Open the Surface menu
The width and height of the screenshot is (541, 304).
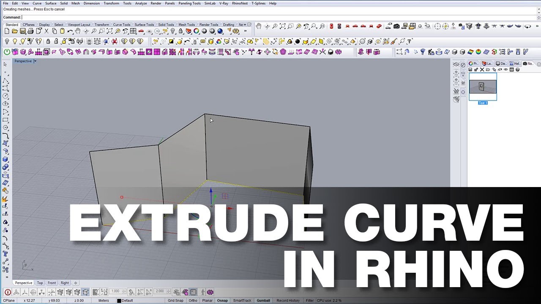click(x=51, y=3)
